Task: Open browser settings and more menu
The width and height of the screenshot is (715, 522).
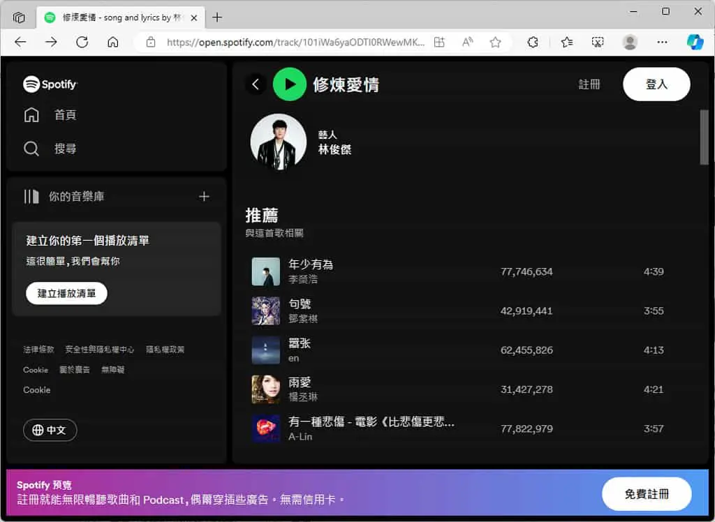Action: click(662, 43)
